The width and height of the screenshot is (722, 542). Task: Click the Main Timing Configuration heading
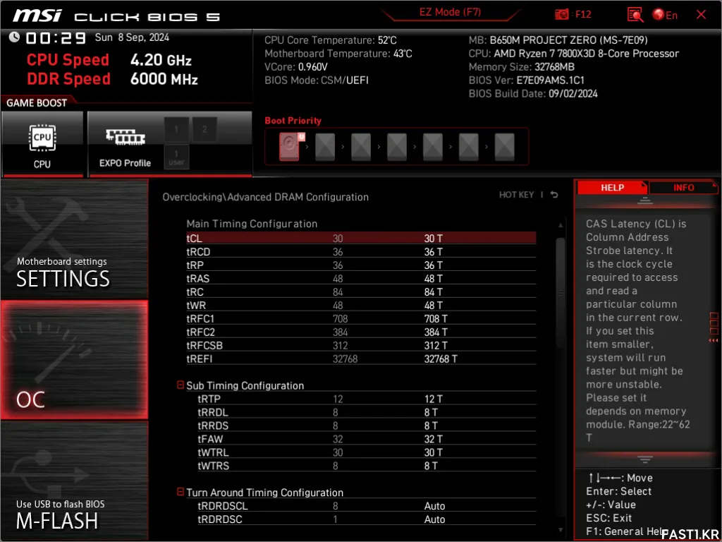point(252,224)
